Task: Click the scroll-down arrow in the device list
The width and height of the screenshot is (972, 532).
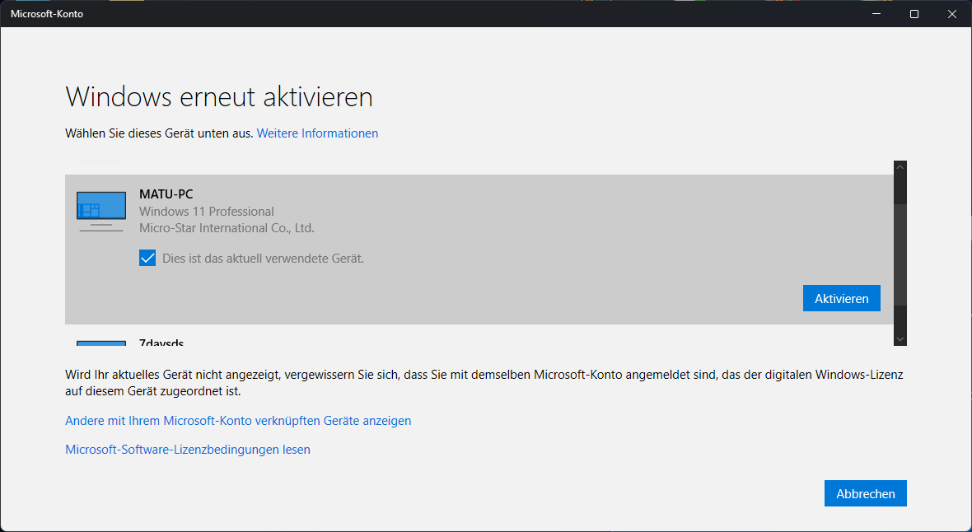Action: (900, 339)
